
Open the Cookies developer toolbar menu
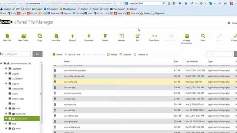(x=6, y=9)
